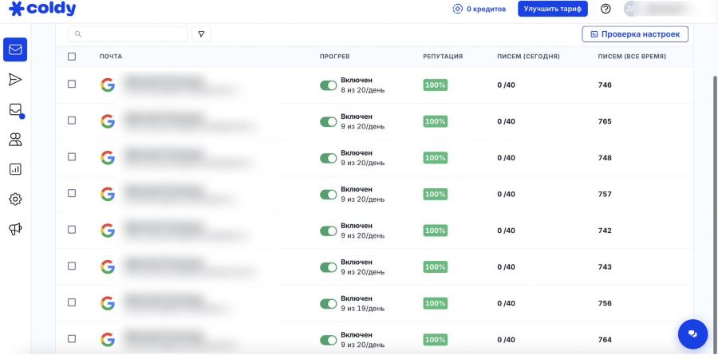Click the Google icon in row with 746
Image resolution: width=718 pixels, height=359 pixels.
coord(108,85)
